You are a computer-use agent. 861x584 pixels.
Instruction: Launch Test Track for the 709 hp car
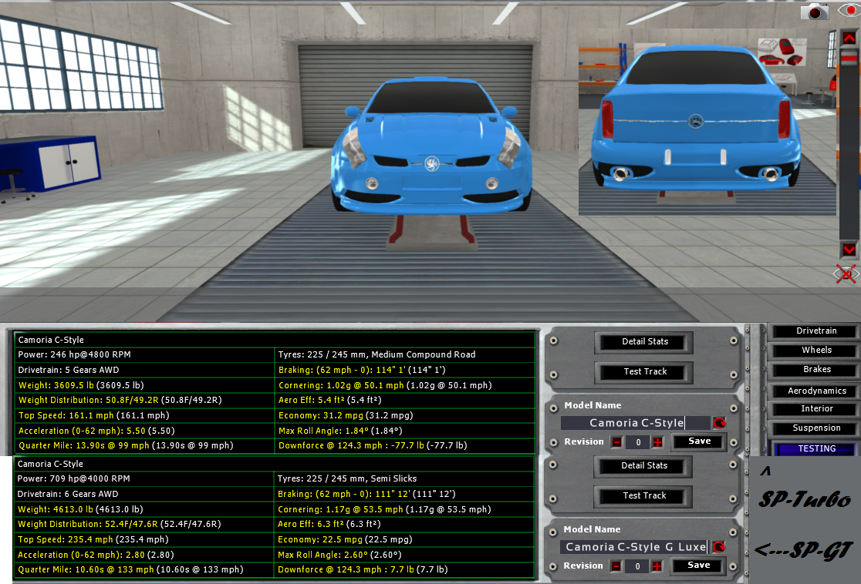click(x=645, y=496)
